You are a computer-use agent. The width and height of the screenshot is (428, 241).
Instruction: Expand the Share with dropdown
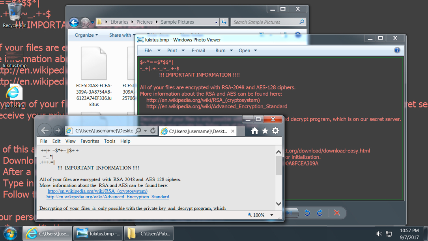click(x=122, y=35)
